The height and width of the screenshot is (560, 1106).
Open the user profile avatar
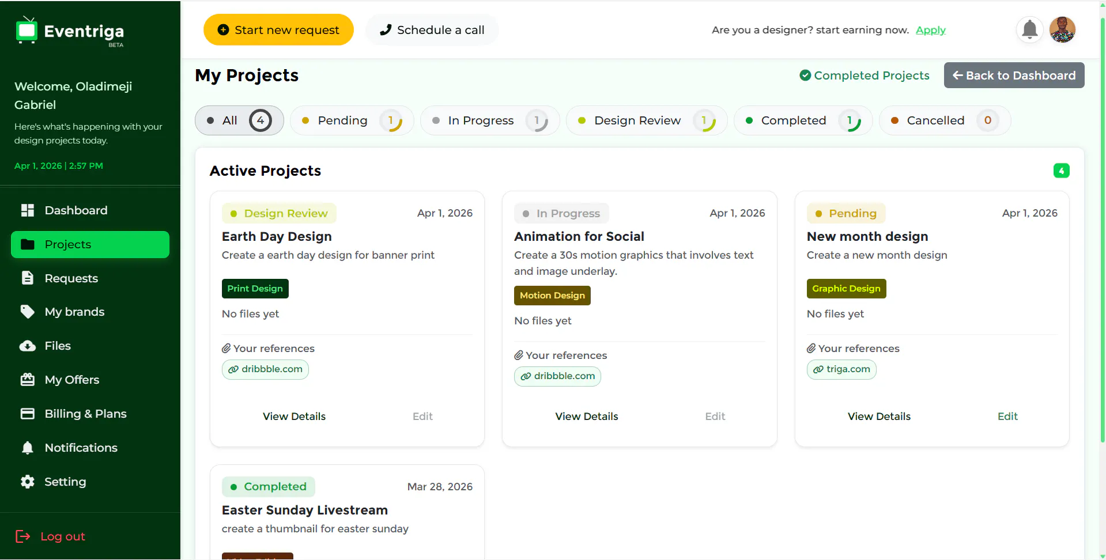pyautogui.click(x=1062, y=29)
